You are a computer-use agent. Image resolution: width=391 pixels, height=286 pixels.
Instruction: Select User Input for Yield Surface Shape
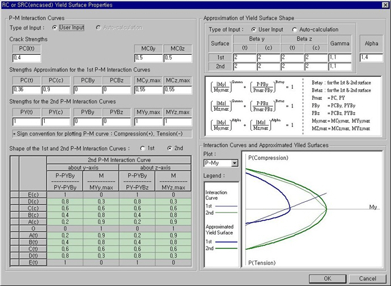(x=254, y=29)
